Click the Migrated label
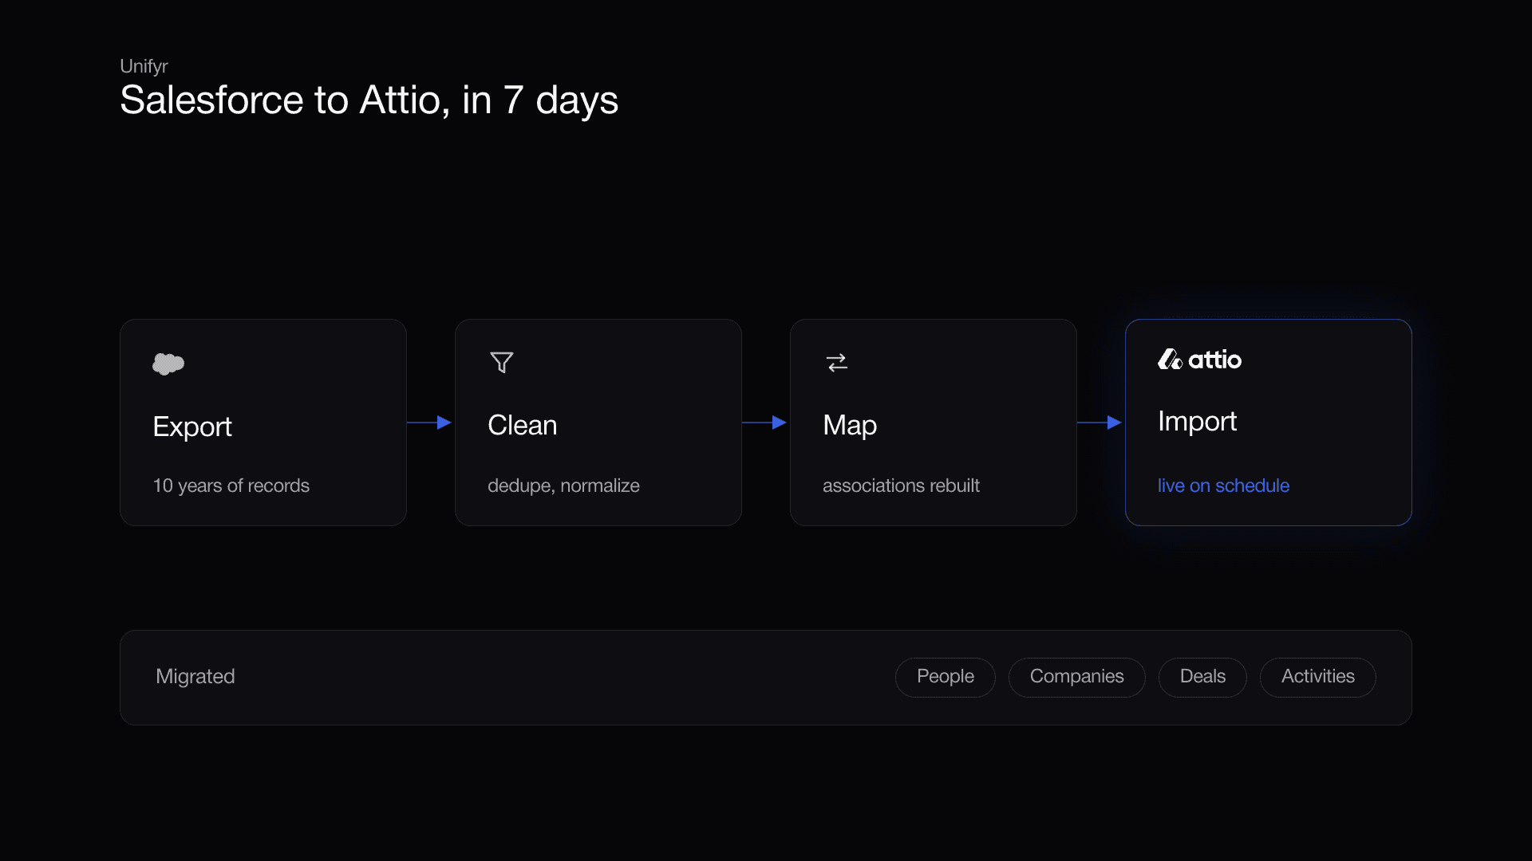This screenshot has width=1532, height=861. click(195, 677)
